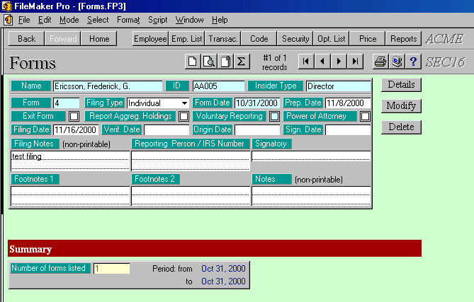Check the Report Aggreg. Holdings box

[x=184, y=117]
